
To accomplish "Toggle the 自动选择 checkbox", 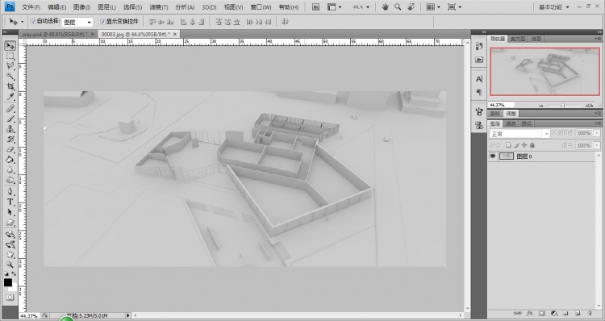I will [33, 22].
